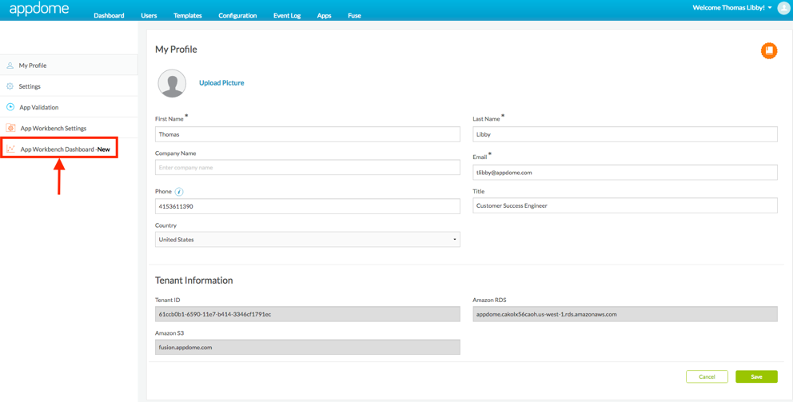
Task: Go to the Dashboard tab
Action: click(x=109, y=16)
